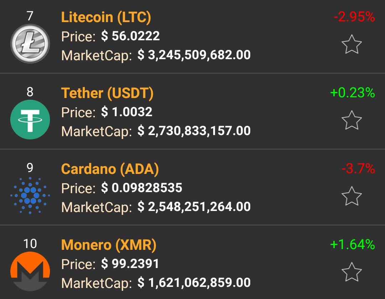Select Cardano price $ 0.09828535

142,188
